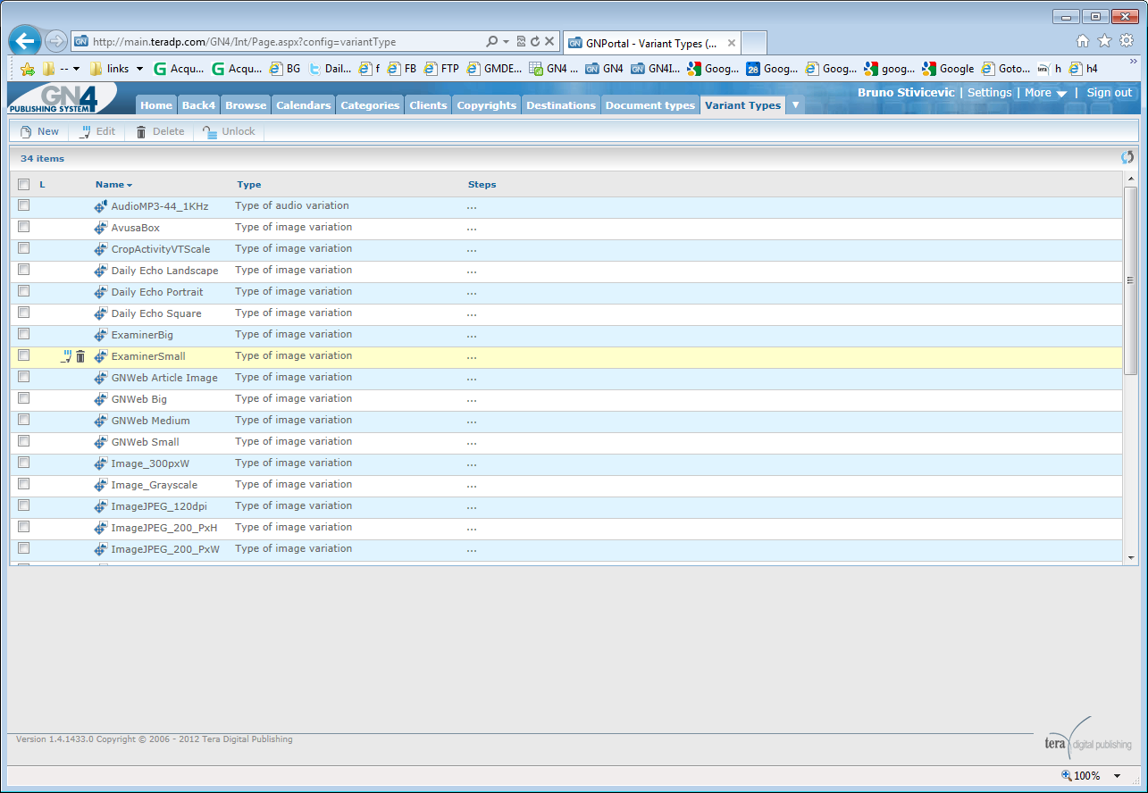This screenshot has height=793, width=1148.
Task: Open browser Tools gear icon
Action: point(1127,40)
